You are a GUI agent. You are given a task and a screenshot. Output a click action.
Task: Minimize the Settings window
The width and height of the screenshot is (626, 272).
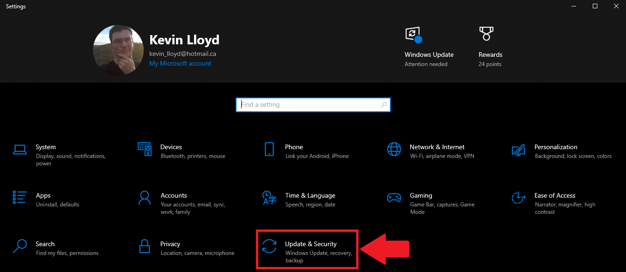(x=575, y=6)
